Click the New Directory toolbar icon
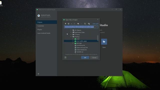The height and width of the screenshot is (90, 160). point(78,23)
